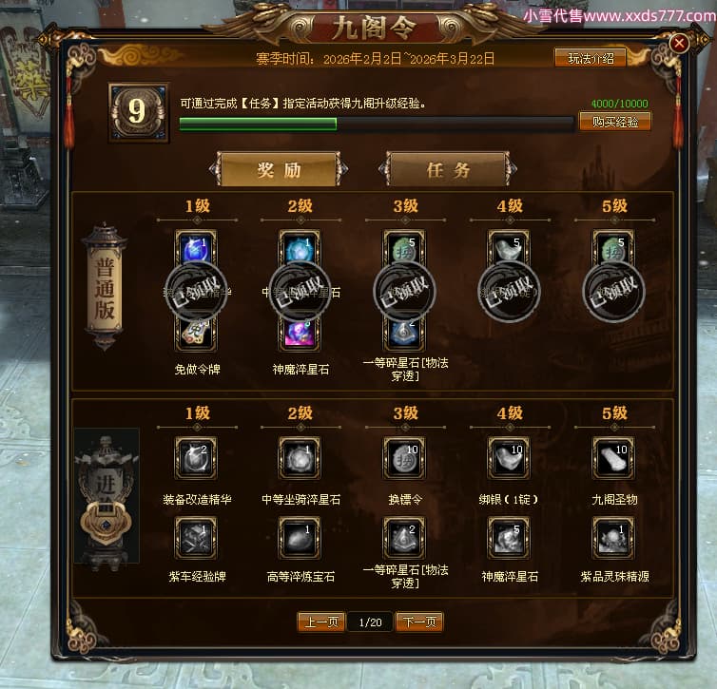Click the green experience progress bar
Viewport: 717px width, 689px height.
click(377, 124)
